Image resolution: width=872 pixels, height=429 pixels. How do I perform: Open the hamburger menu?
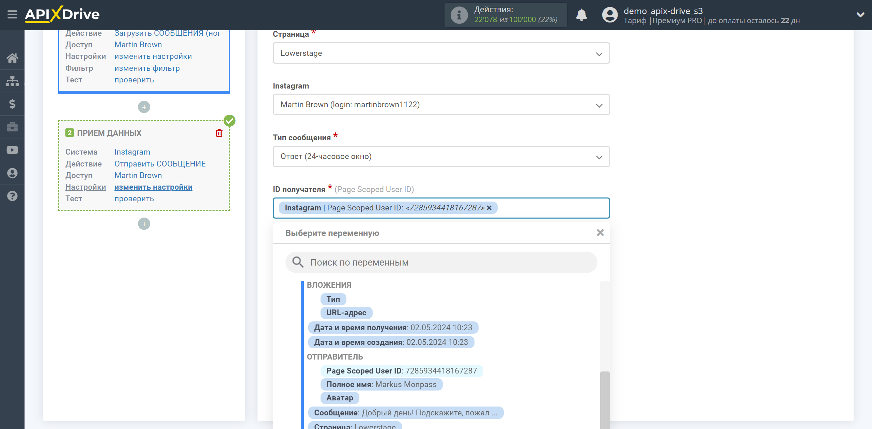tap(12, 14)
